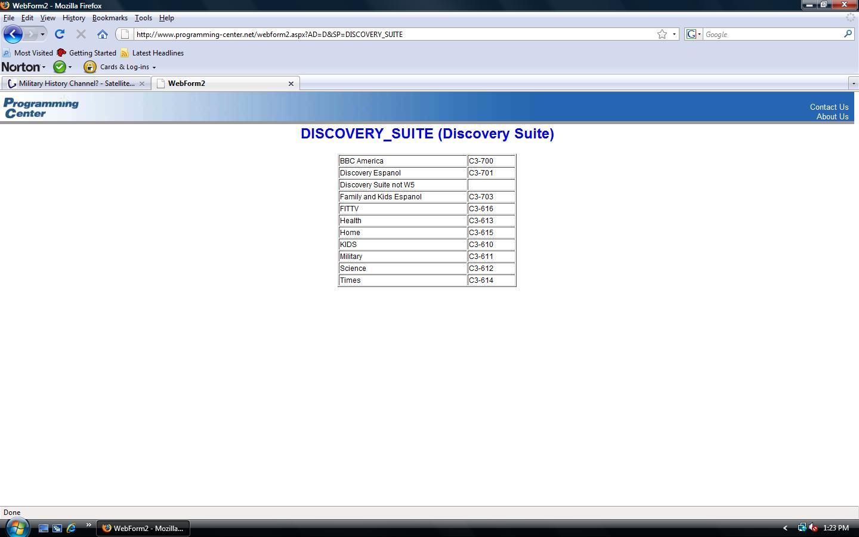Click the DISCOVERY_SUITE page heading
Viewport: 859px width, 537px height.
(427, 134)
